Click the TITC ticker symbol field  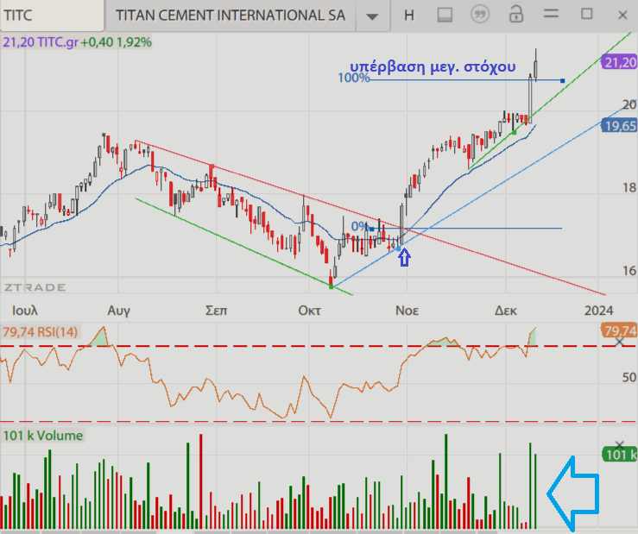52,16
